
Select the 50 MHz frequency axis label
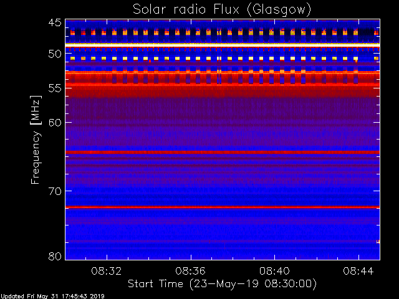click(55, 54)
